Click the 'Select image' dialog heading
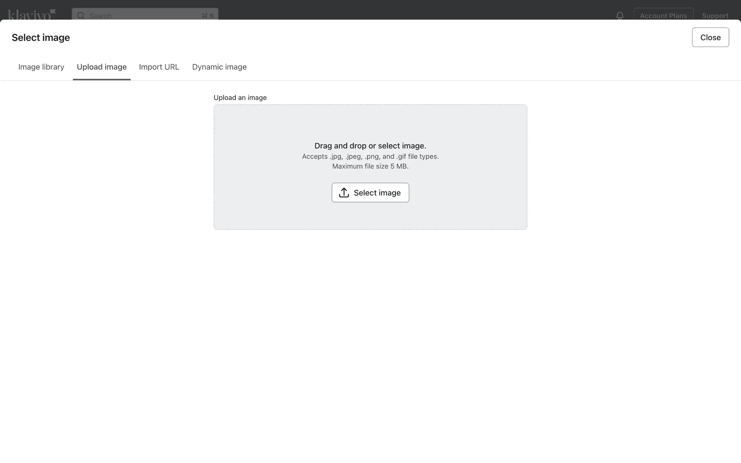The image size is (741, 463). click(41, 38)
